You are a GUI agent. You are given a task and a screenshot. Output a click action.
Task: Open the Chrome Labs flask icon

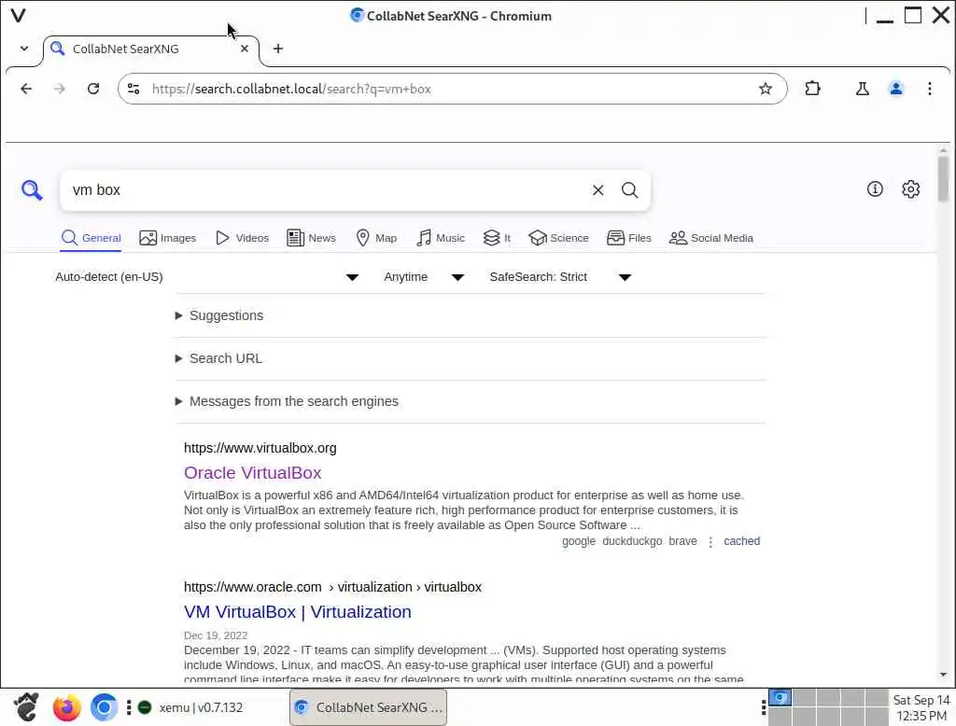click(x=862, y=89)
